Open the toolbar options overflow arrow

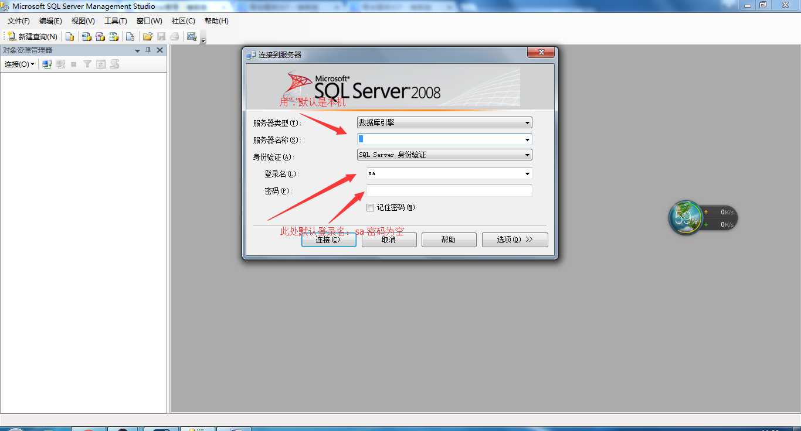tap(203, 39)
